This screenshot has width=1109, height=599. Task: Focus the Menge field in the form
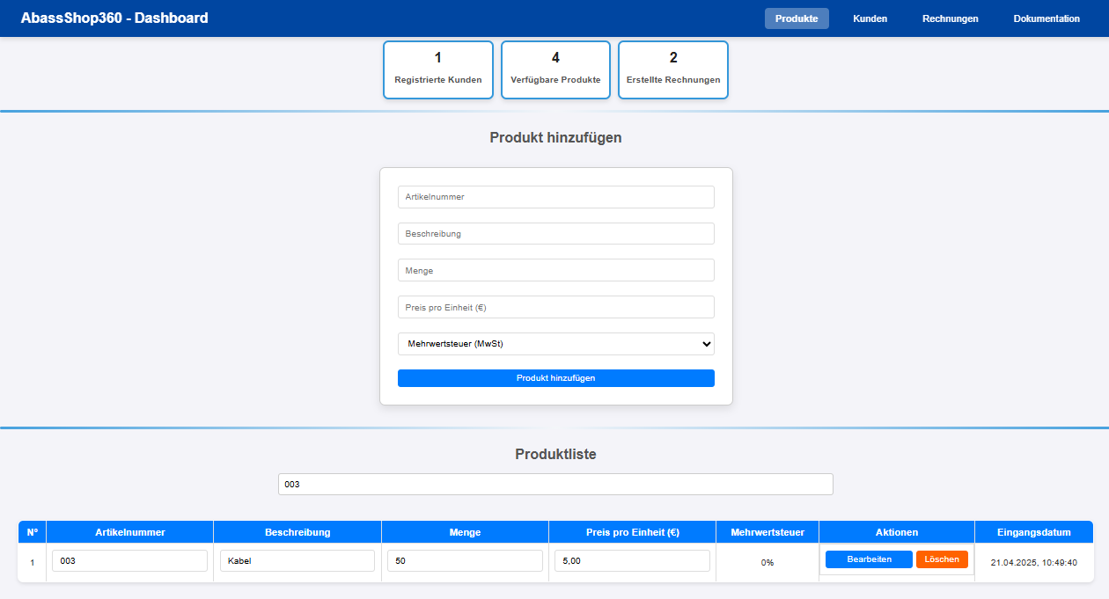coord(555,271)
